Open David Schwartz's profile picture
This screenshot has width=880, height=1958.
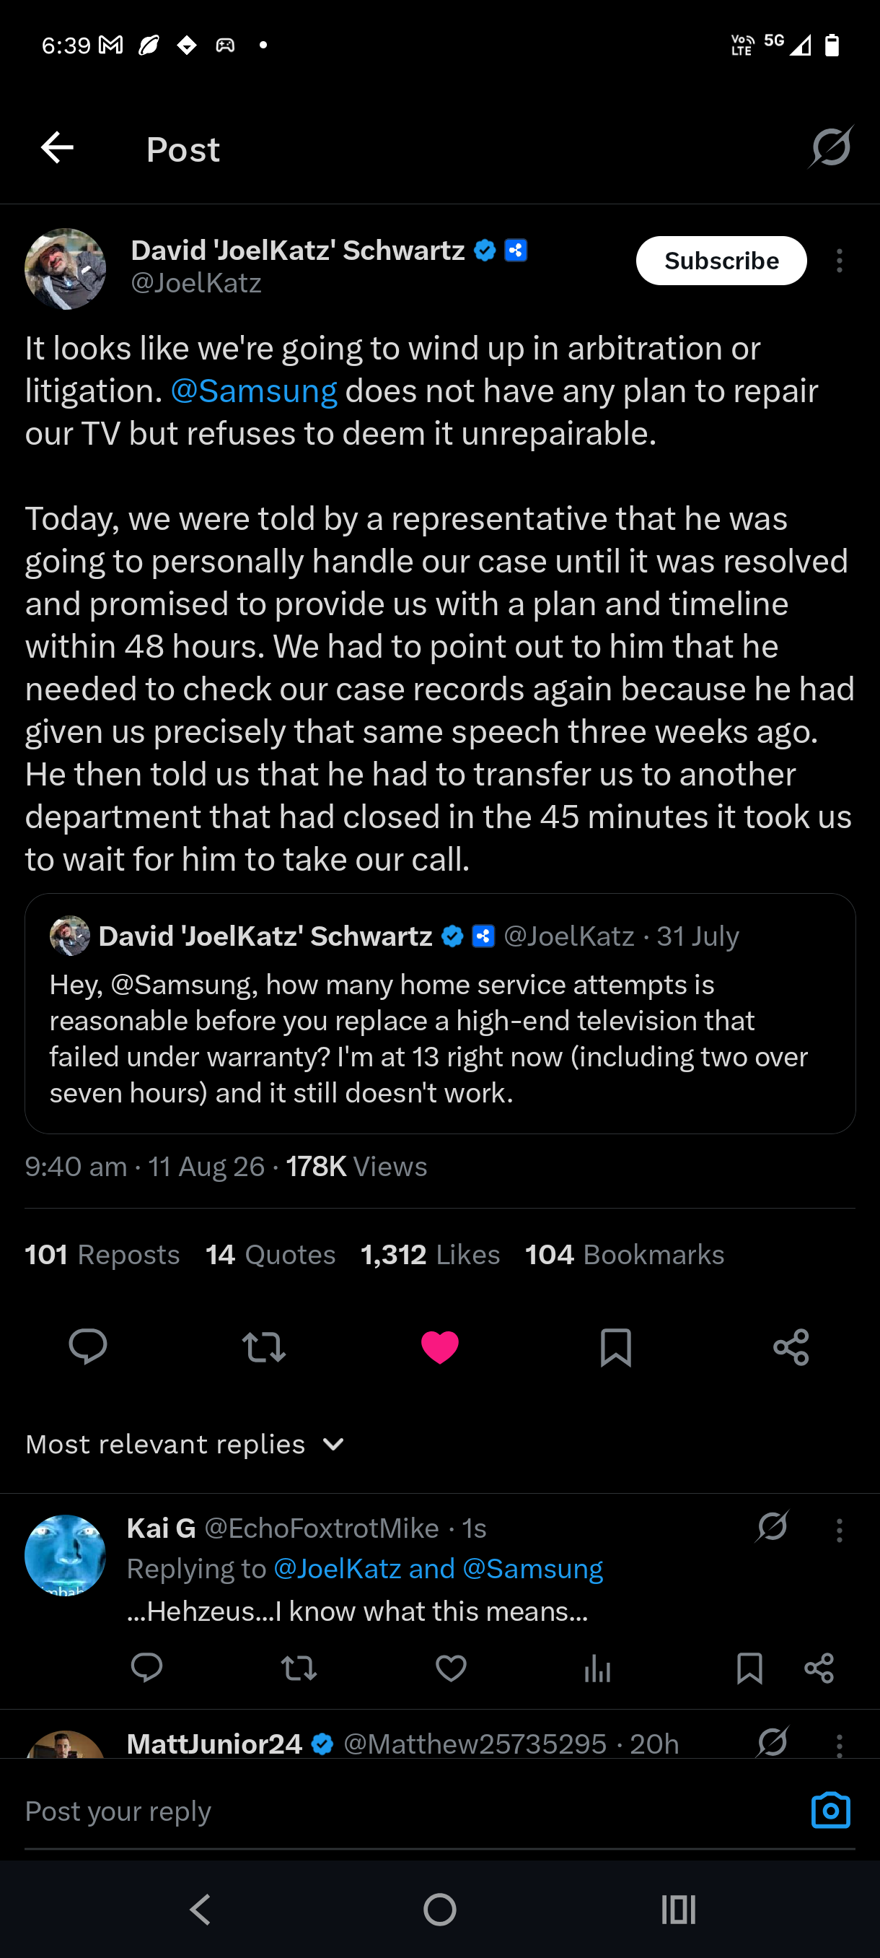click(66, 269)
